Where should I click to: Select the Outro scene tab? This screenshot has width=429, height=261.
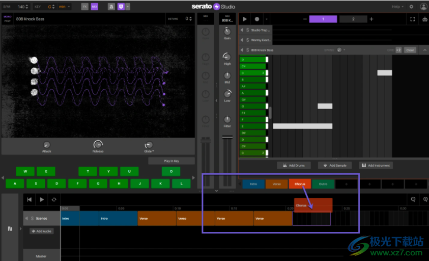pos(323,184)
